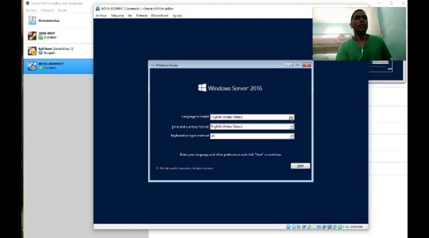Click the optical disc status bar icon
This screenshot has width=429, height=238.
pyautogui.click(x=293, y=227)
